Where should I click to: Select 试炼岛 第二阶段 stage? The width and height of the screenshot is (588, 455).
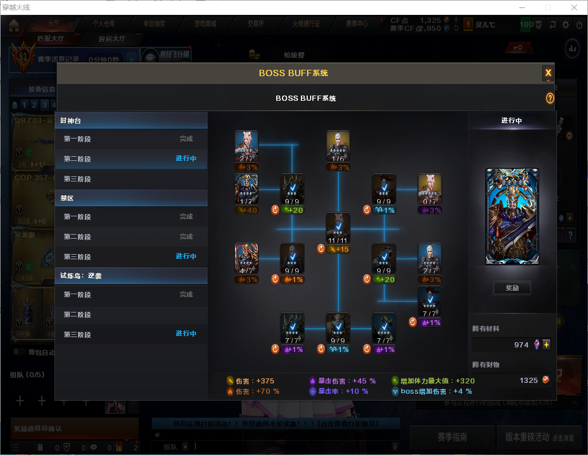(131, 315)
